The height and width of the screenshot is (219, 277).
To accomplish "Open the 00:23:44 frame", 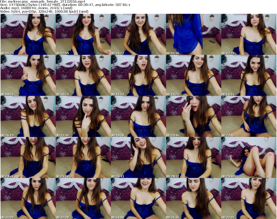I will coord(28,157).
